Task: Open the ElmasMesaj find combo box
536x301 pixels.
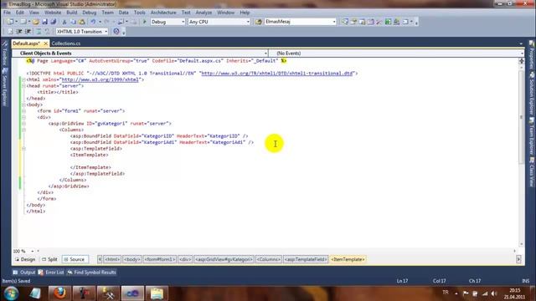Action: coord(300,22)
